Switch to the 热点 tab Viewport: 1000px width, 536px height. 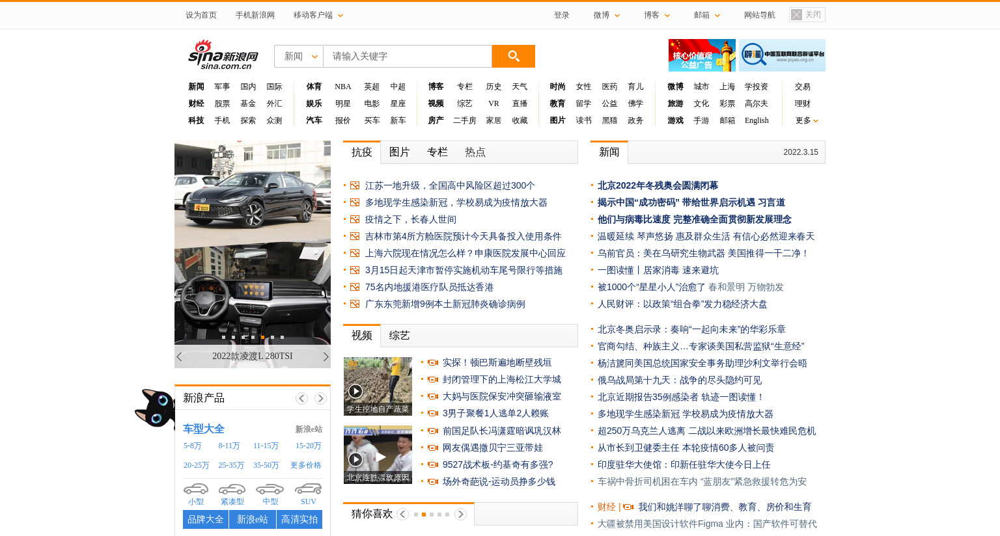tap(475, 152)
